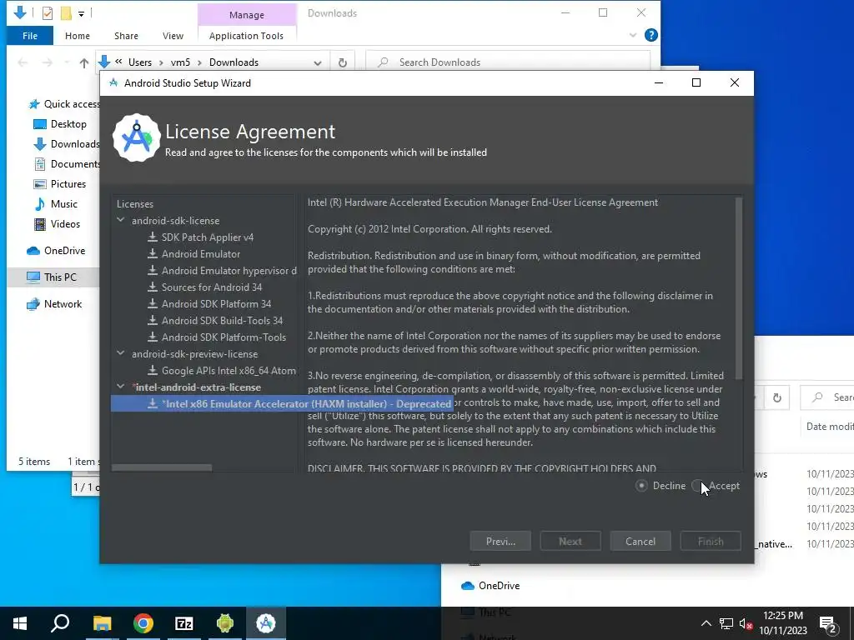Refresh the Downloads folder view
Screen dimensions: 854x640
pyautogui.click(x=343, y=62)
